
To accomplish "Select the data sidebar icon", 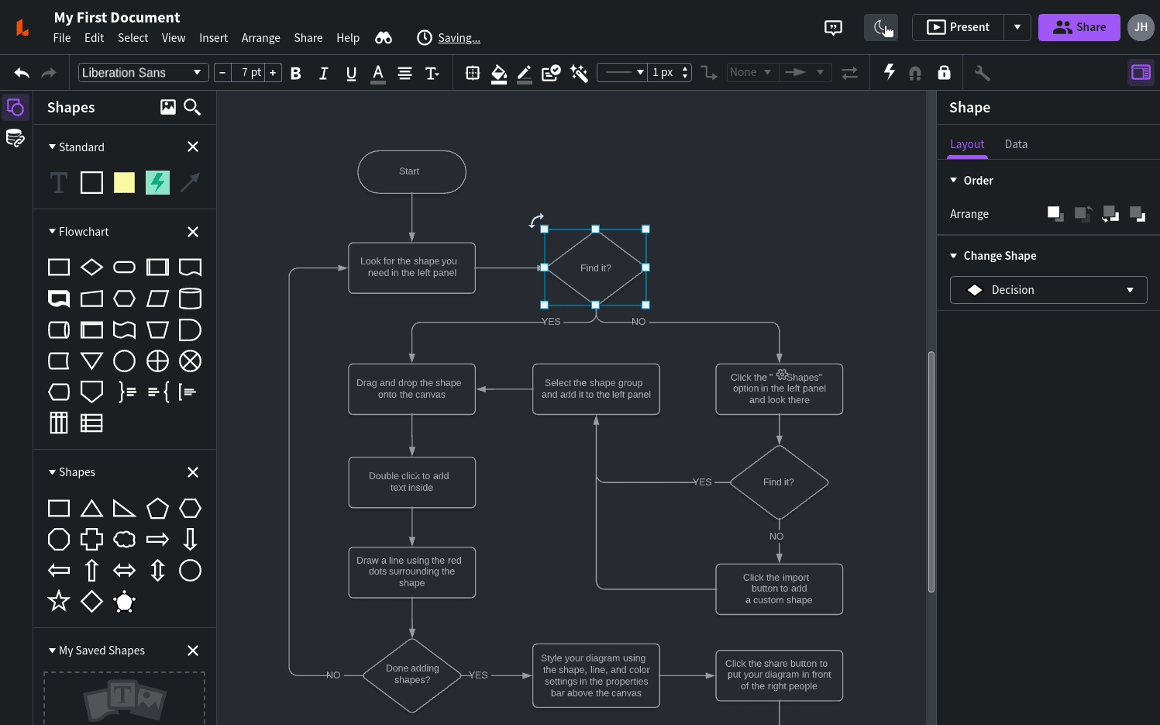I will point(15,139).
